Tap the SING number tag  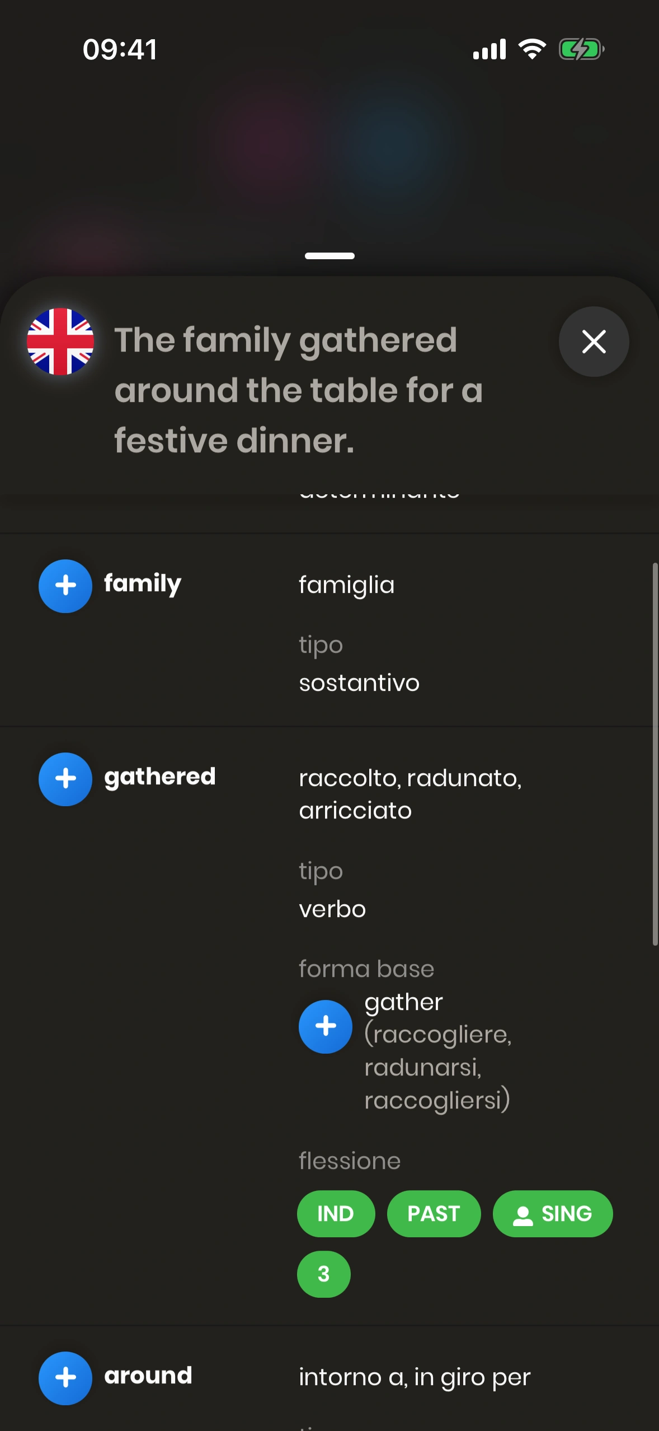553,1214
